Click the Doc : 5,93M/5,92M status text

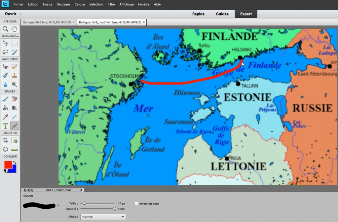coord(58,190)
